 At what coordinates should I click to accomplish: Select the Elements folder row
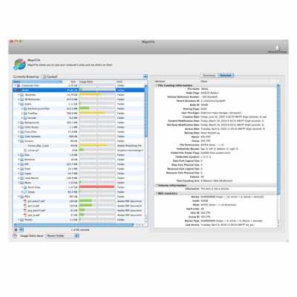tap(79, 160)
